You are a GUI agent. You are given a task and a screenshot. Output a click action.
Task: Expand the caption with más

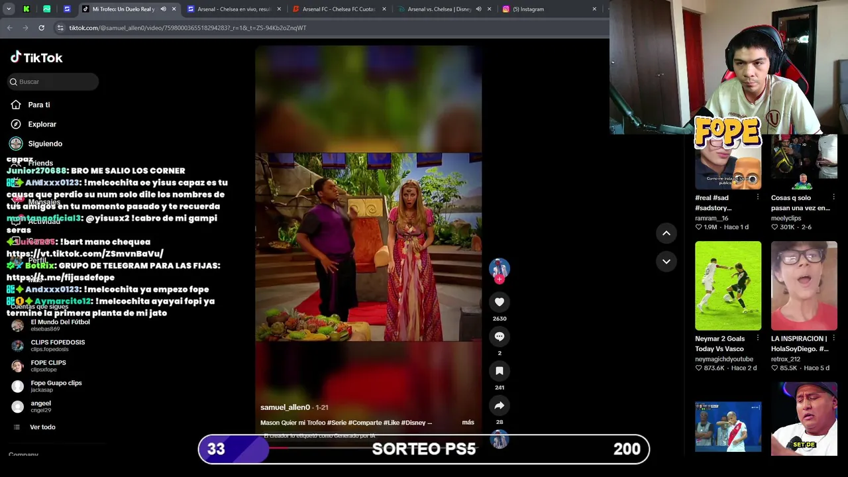click(468, 423)
